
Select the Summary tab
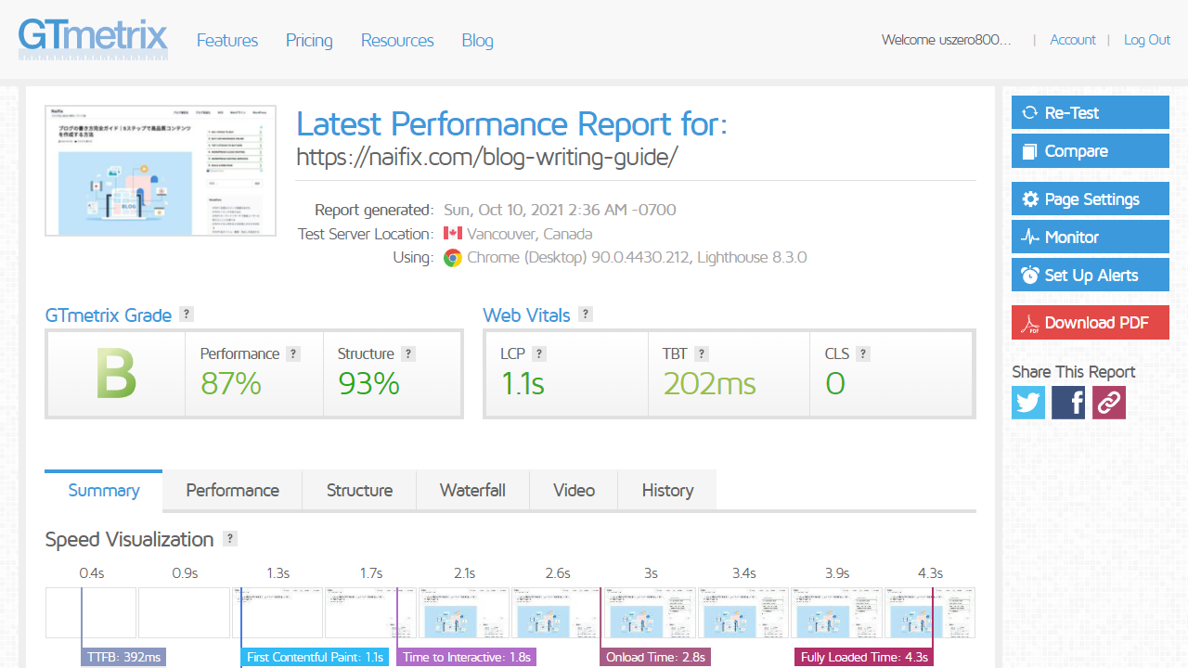[x=104, y=490]
